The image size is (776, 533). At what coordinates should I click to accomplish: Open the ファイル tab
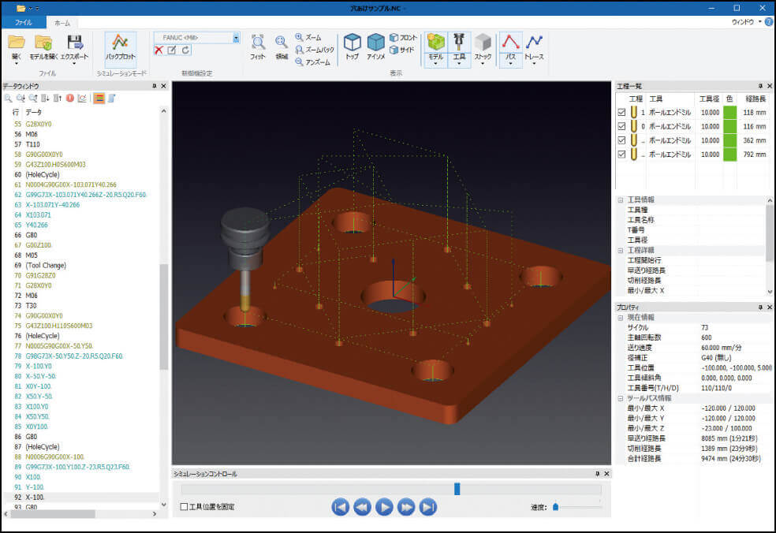click(x=23, y=23)
